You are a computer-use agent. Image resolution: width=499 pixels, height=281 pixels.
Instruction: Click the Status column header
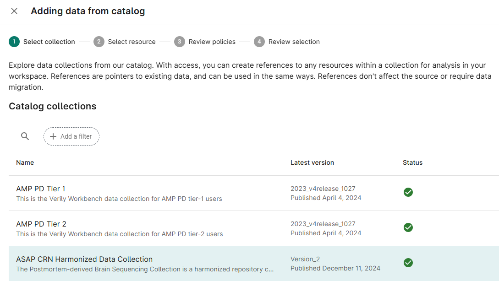(x=412, y=162)
